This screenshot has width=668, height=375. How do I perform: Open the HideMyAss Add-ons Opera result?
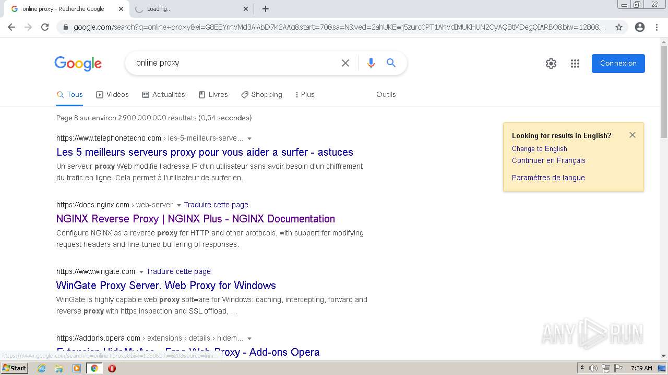click(188, 352)
